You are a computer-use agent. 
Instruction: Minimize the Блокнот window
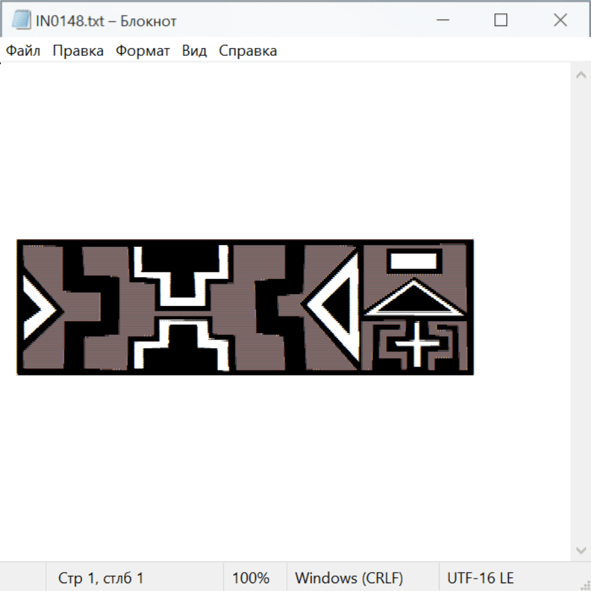[x=442, y=20]
